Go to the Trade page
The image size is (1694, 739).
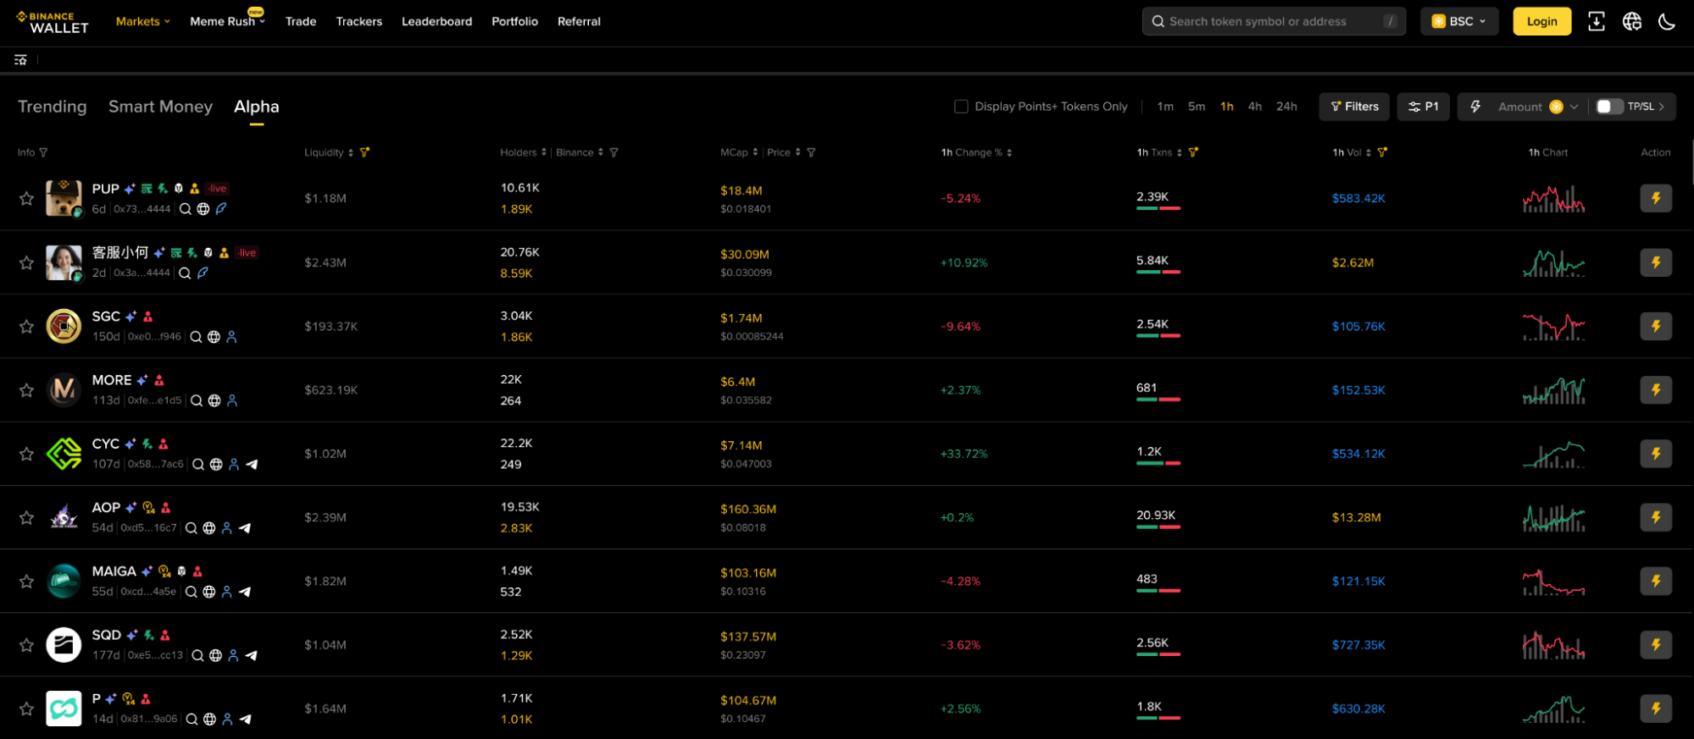tap(301, 21)
